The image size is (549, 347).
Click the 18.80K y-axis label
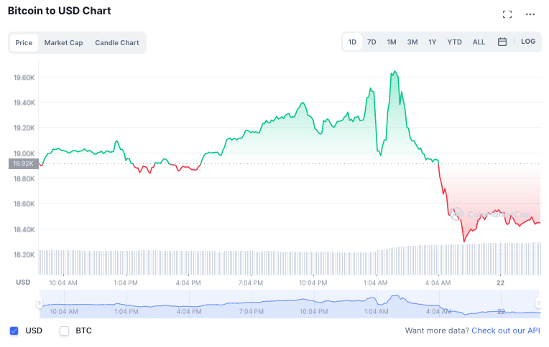click(24, 179)
